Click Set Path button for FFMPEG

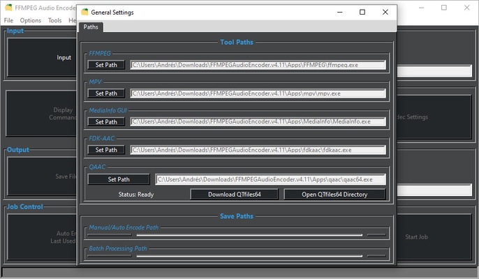[106, 65]
